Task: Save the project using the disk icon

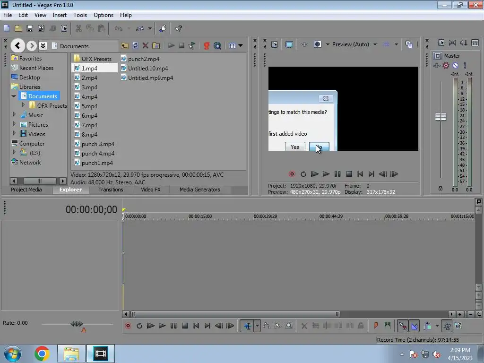Action: (30, 28)
